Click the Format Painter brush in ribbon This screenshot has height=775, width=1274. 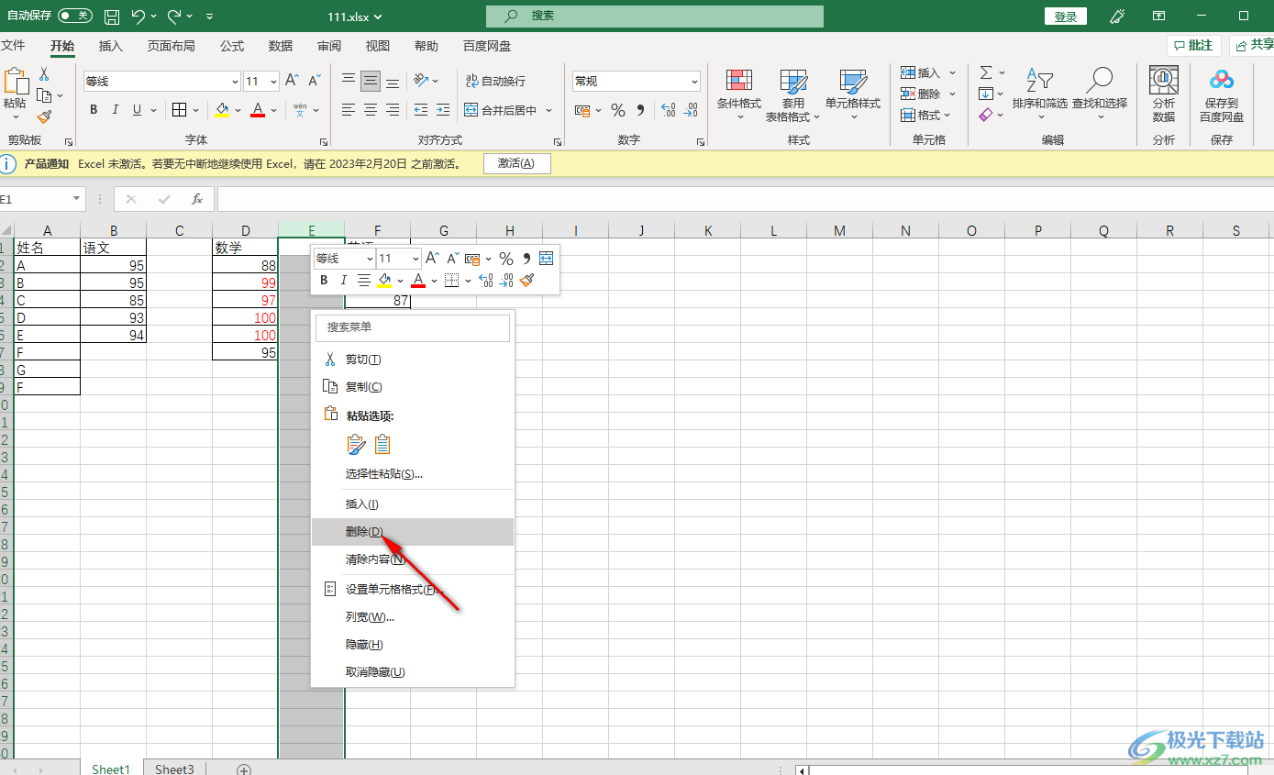[x=44, y=116]
